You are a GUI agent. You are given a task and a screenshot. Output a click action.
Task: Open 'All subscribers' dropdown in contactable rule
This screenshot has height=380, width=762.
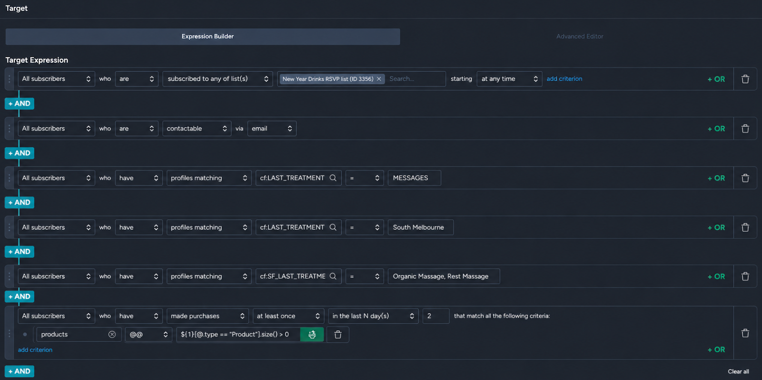tap(56, 129)
